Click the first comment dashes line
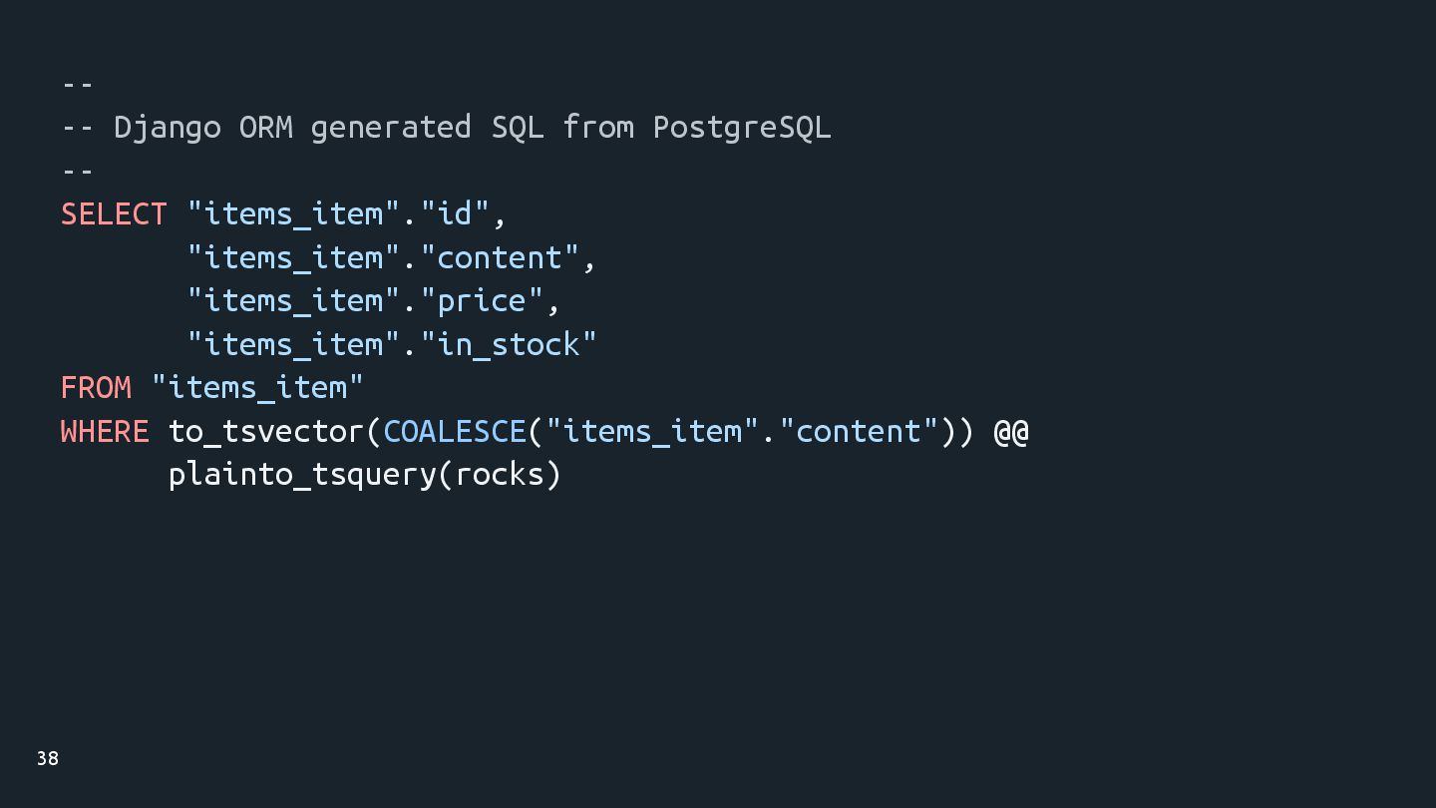The width and height of the screenshot is (1436, 808). pos(78,84)
